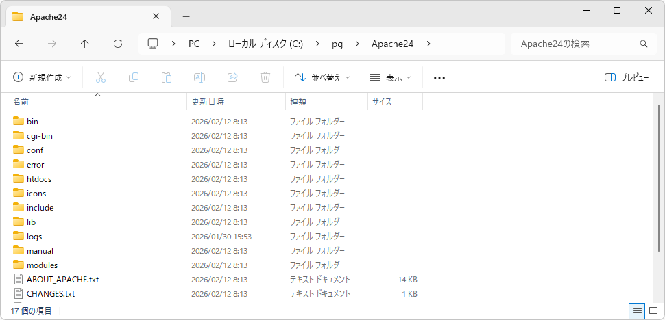Click the modules folder icon
Image resolution: width=665 pixels, height=320 pixels.
pos(19,265)
